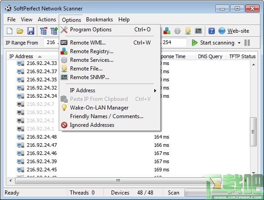Viewport: 264px width, 200px height.
Task: Click the first octet field showing 216
Action: 51,42
